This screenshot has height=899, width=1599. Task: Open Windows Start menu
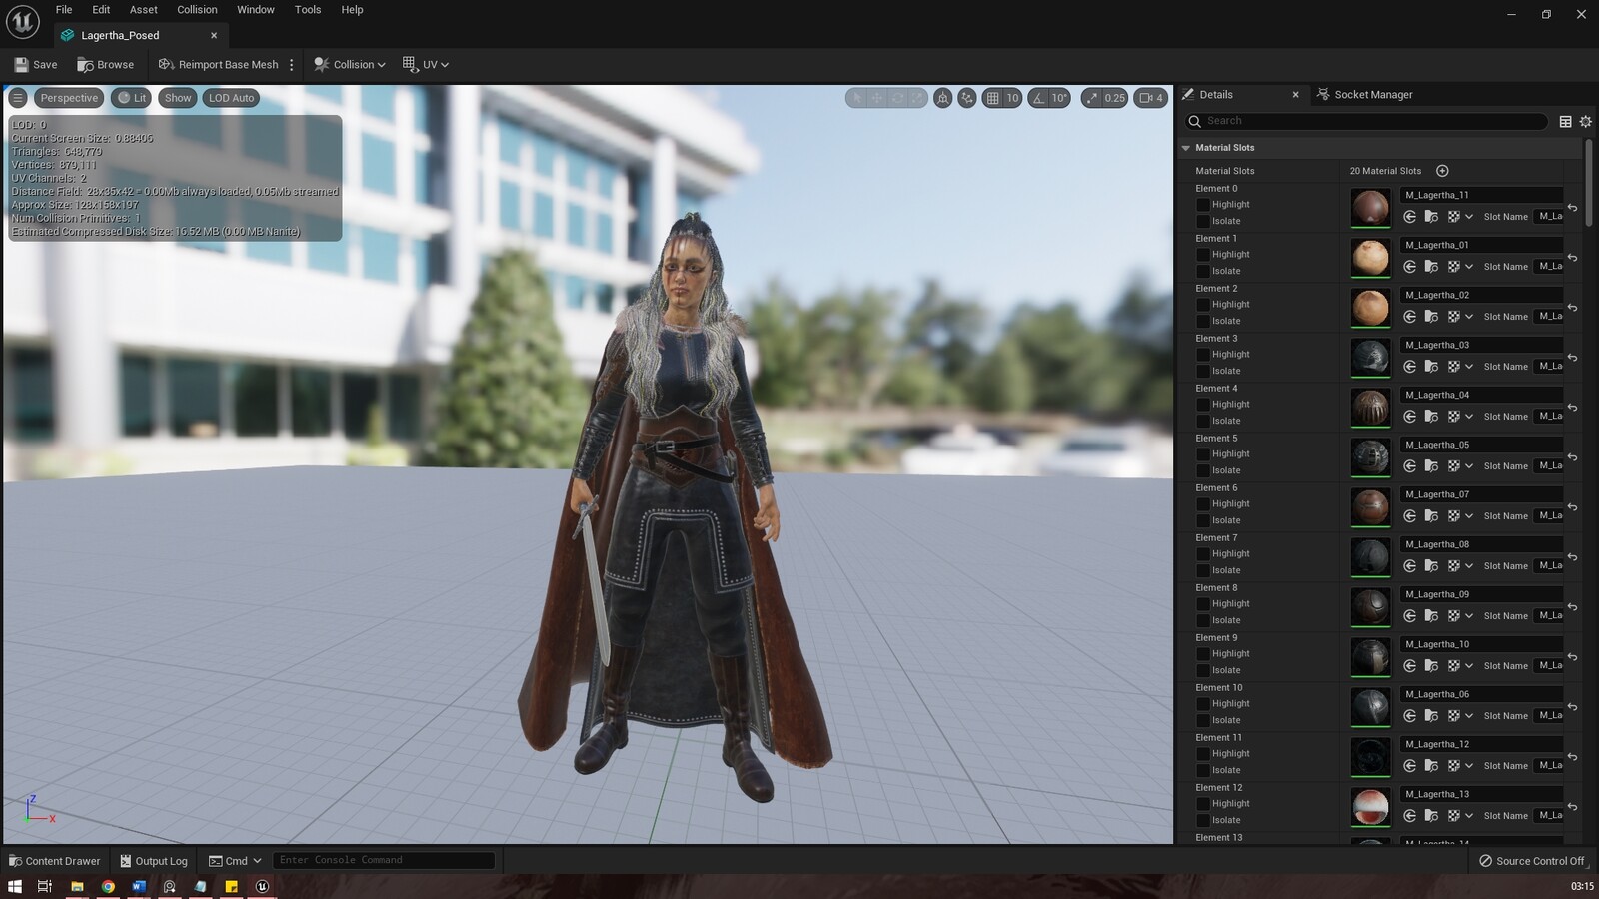pyautogui.click(x=14, y=886)
